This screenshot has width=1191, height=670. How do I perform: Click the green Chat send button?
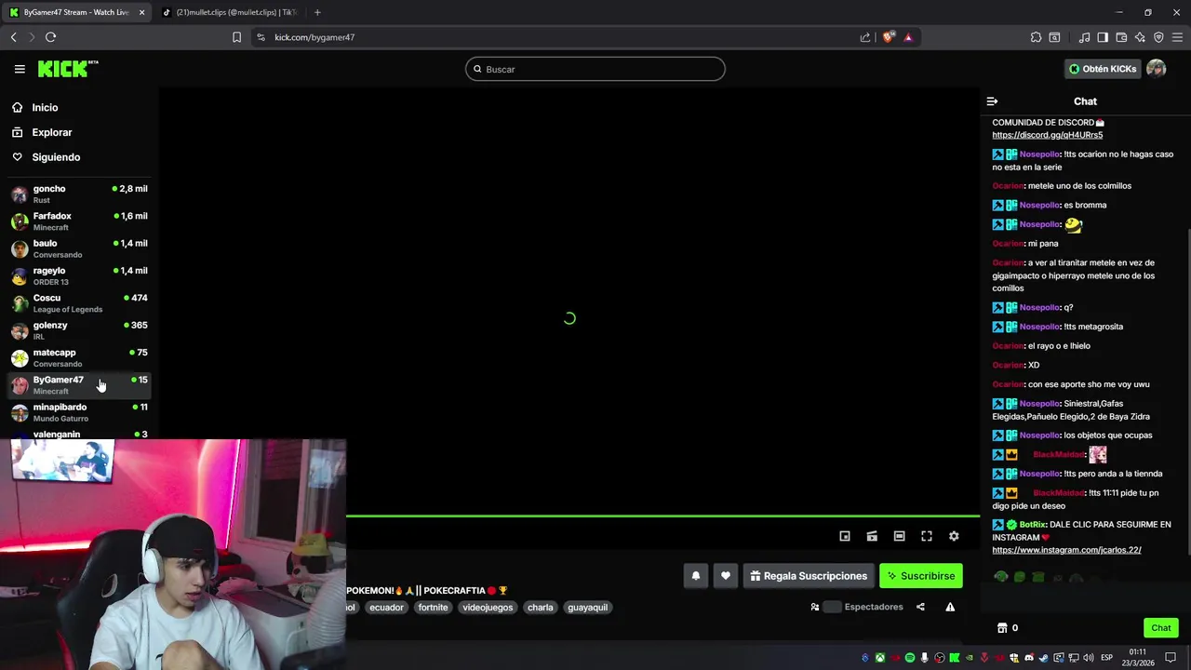click(1161, 628)
